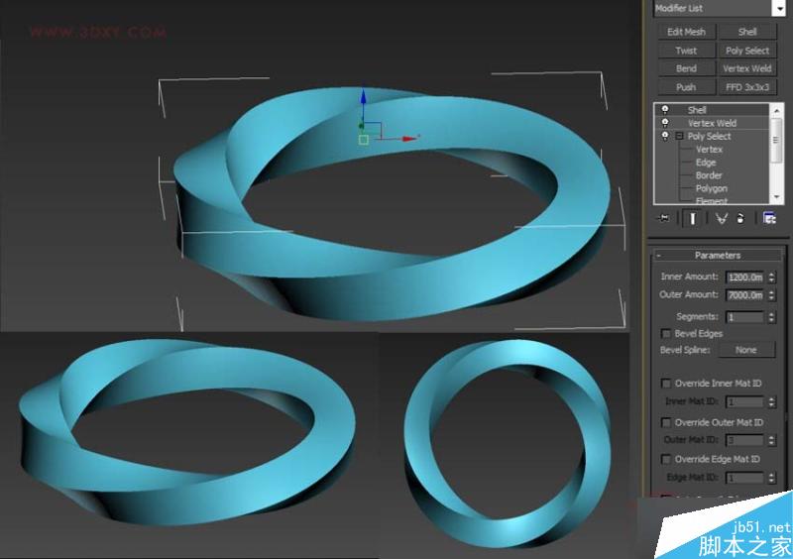Select Polygon sub-object level in stack
Viewport: 793px width, 559px height.
pyautogui.click(x=711, y=188)
